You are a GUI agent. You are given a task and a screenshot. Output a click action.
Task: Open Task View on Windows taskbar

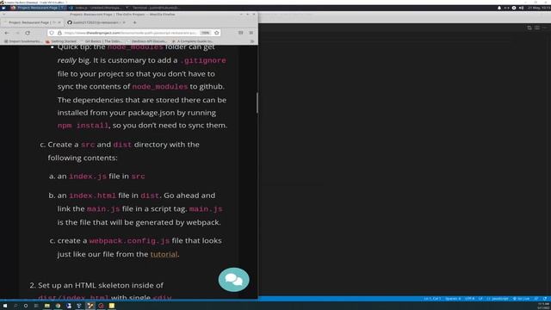click(x=36, y=306)
